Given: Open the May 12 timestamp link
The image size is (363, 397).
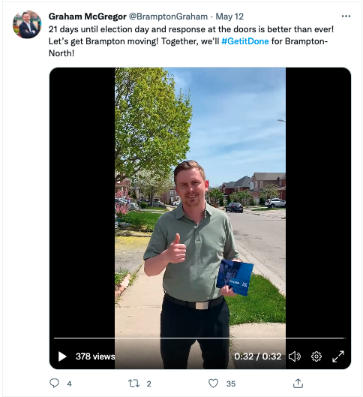Looking at the screenshot, I should click(x=229, y=17).
